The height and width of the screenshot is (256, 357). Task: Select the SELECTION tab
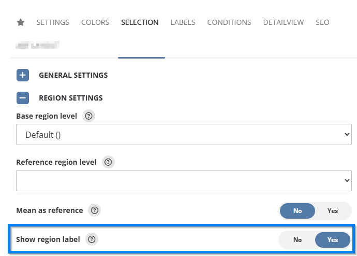tap(140, 22)
